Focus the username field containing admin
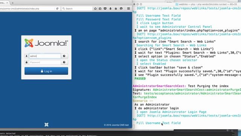 [x=45, y=56]
